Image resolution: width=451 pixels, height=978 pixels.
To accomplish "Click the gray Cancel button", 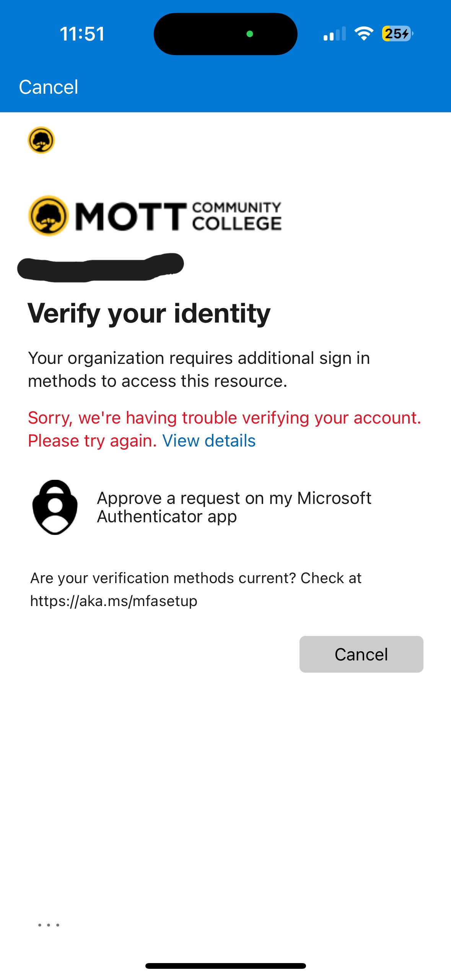I will click(x=361, y=654).
